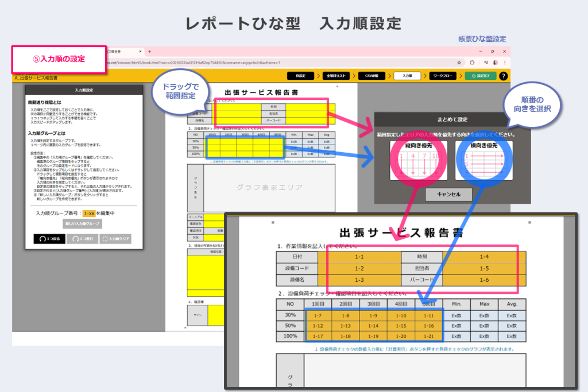Screen dimensions: 588x392
Task: Open the help question mark icon
Action: click(503, 76)
